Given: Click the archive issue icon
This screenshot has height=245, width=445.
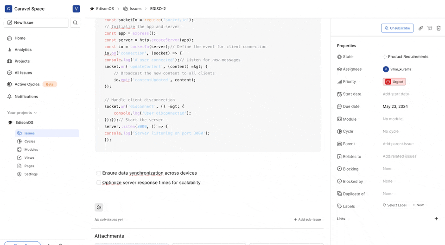Looking at the screenshot, I should point(430,28).
